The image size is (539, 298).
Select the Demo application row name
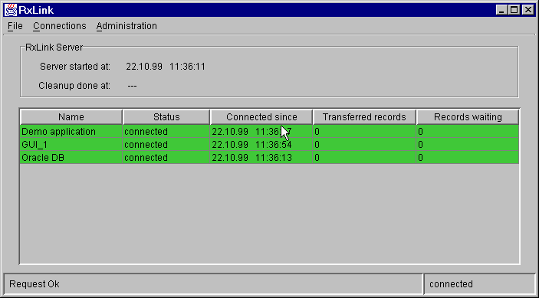click(71, 132)
